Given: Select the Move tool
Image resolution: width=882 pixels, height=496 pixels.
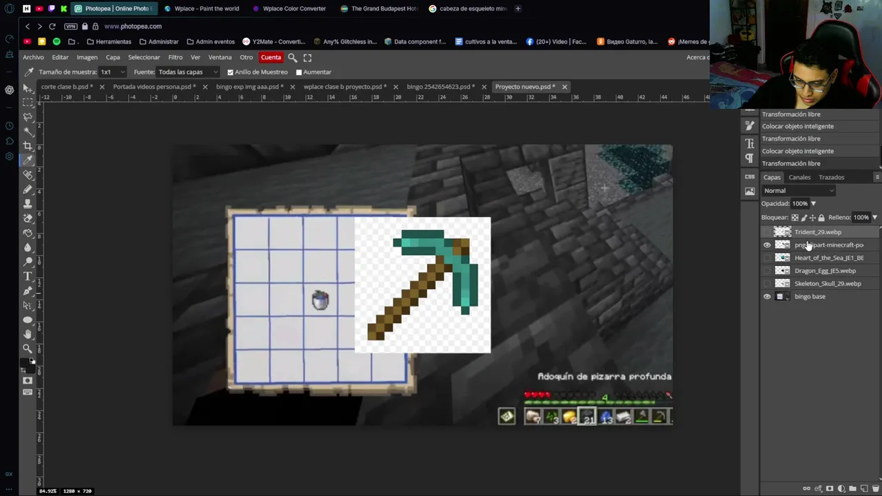Looking at the screenshot, I should point(28,88).
